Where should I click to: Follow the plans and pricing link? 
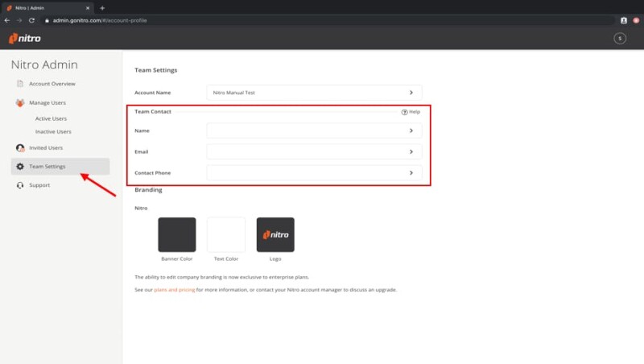point(174,290)
